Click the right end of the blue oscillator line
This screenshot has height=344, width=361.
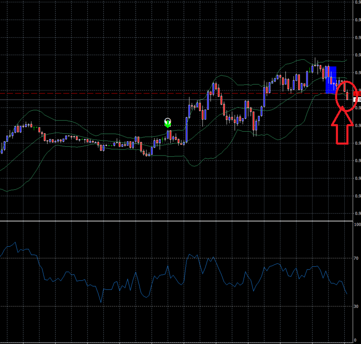coord(347,293)
